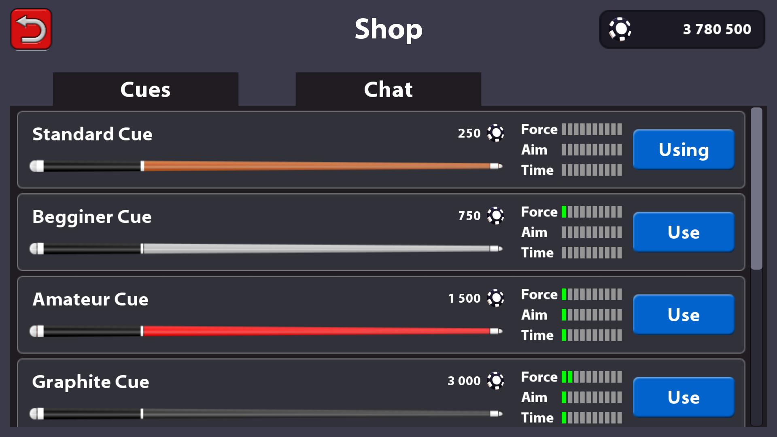Click the 3 780 500 coin balance
The width and height of the screenshot is (777, 437).
click(717, 29)
